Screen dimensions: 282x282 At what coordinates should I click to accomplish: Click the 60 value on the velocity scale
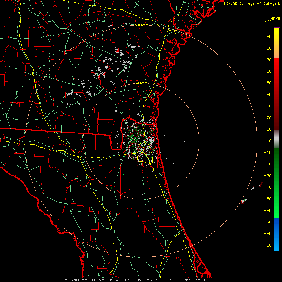(269, 71)
